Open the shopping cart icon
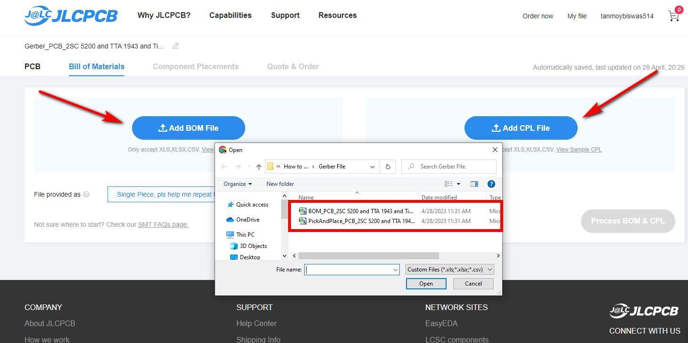This screenshot has width=688, height=343. click(x=674, y=16)
